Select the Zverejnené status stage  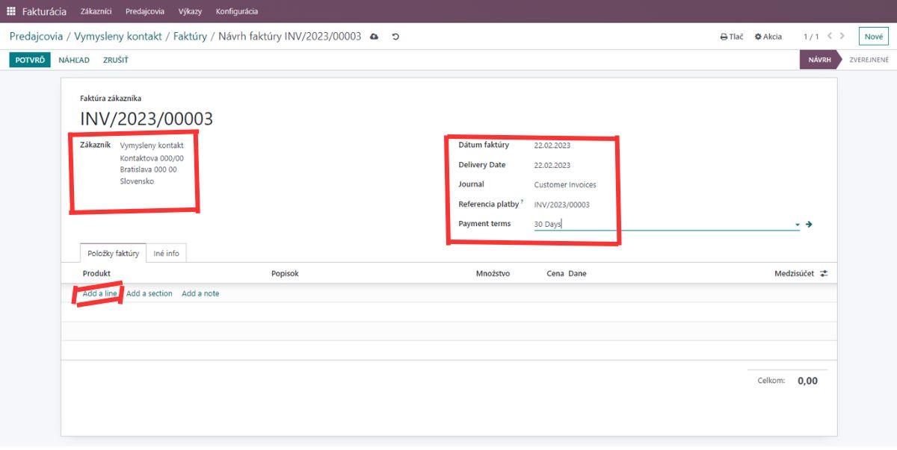coord(869,60)
